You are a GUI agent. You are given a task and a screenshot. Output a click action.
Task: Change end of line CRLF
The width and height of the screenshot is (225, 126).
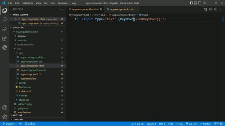tap(171, 124)
